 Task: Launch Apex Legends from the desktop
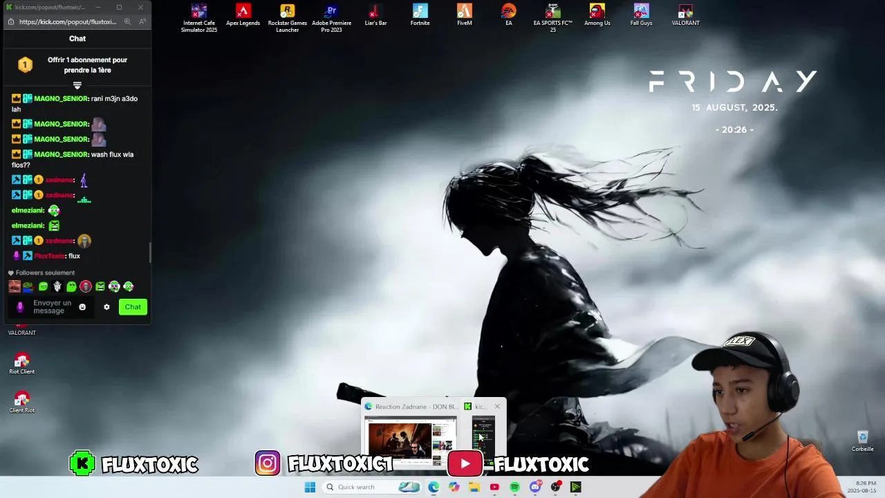coord(243,15)
